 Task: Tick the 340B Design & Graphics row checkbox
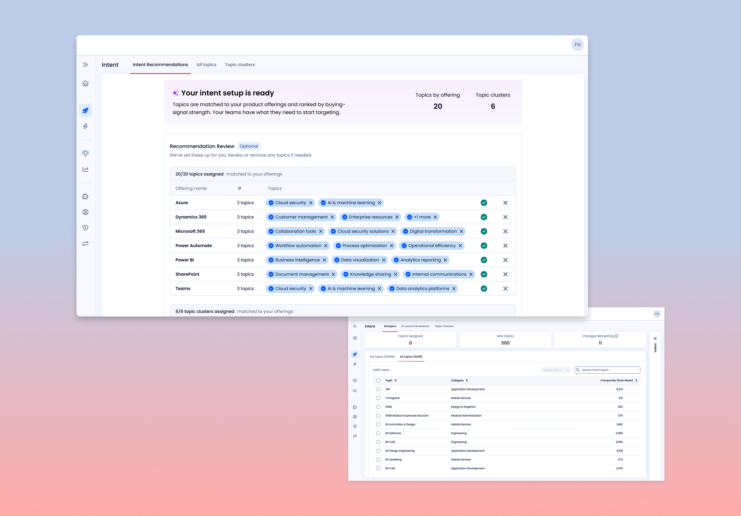point(378,407)
